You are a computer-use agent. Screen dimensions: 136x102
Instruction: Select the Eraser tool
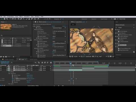(x=32, y=19)
